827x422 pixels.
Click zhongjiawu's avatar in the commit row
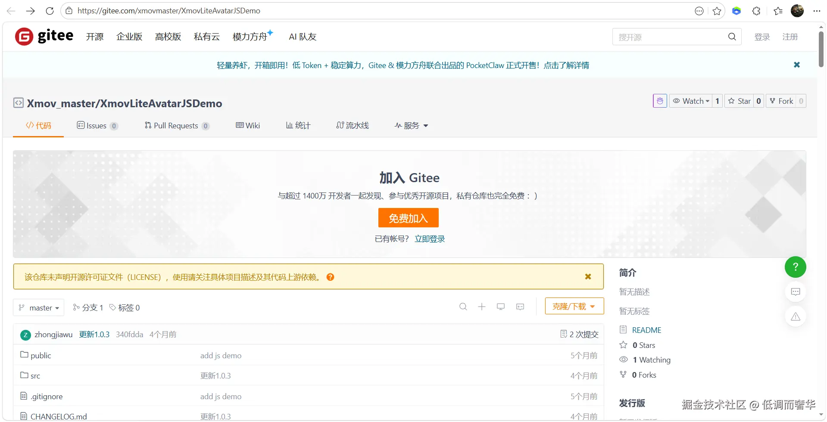coord(25,335)
